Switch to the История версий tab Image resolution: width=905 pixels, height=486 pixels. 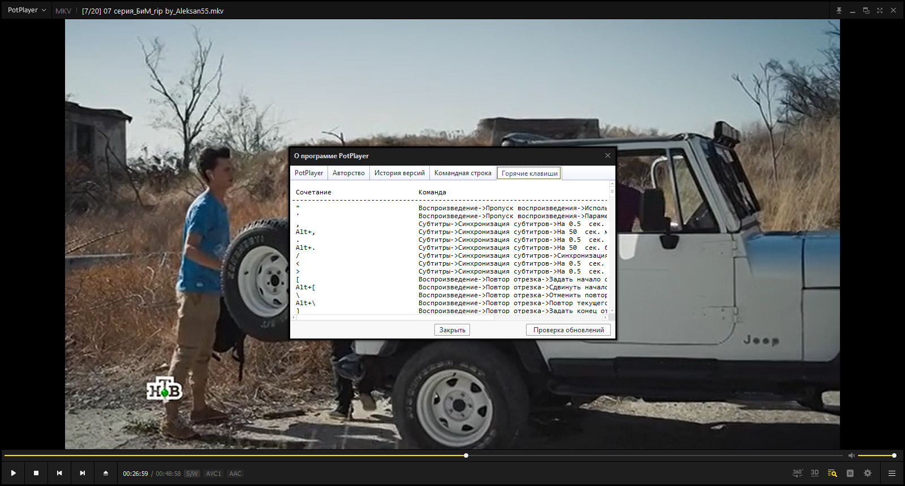click(x=399, y=173)
